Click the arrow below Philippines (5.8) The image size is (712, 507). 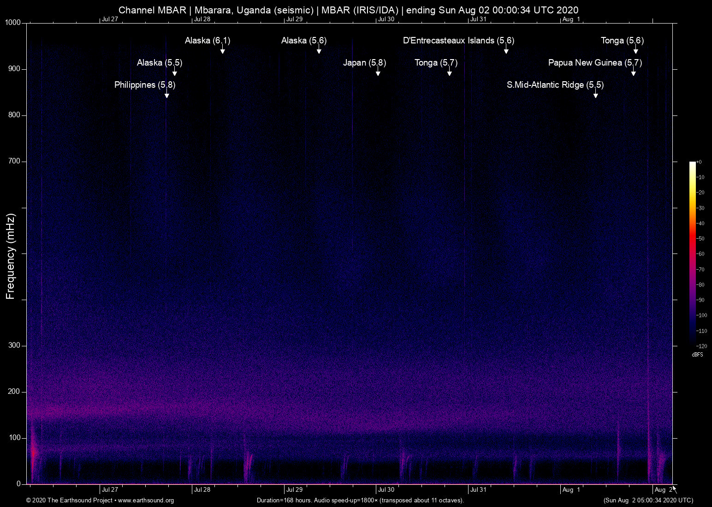pos(166,94)
